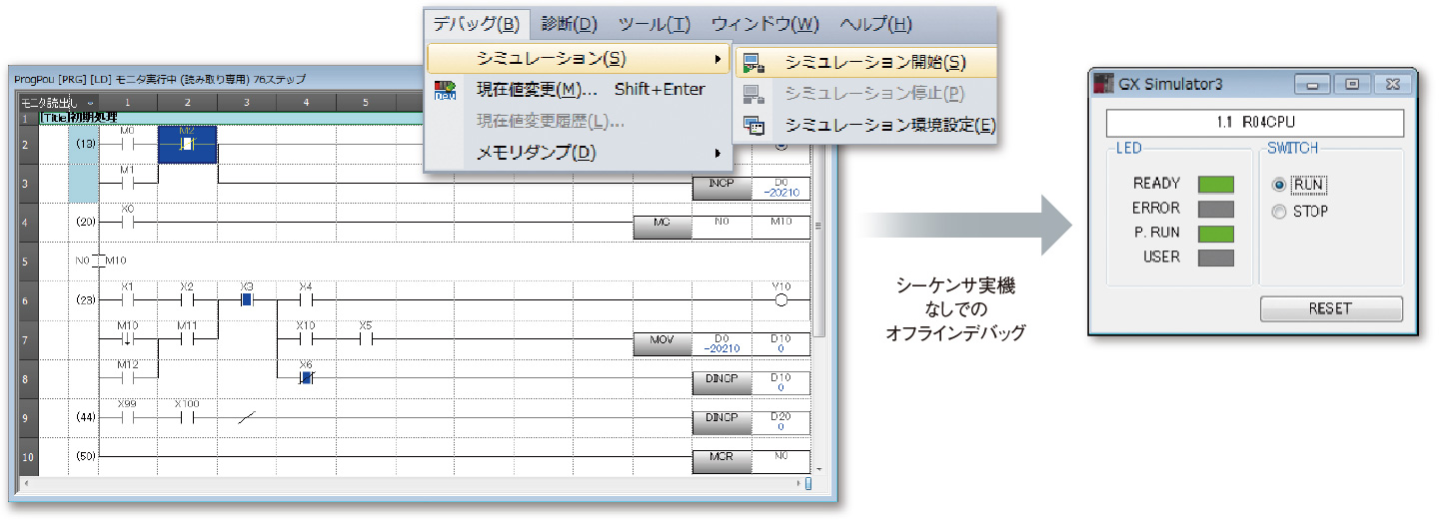Click the green READY LED indicator
1439x529 pixels.
coord(1216,185)
